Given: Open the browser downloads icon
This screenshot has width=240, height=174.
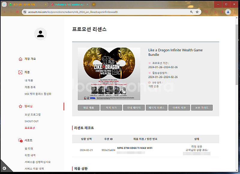Looking at the screenshot, I should point(215,12).
